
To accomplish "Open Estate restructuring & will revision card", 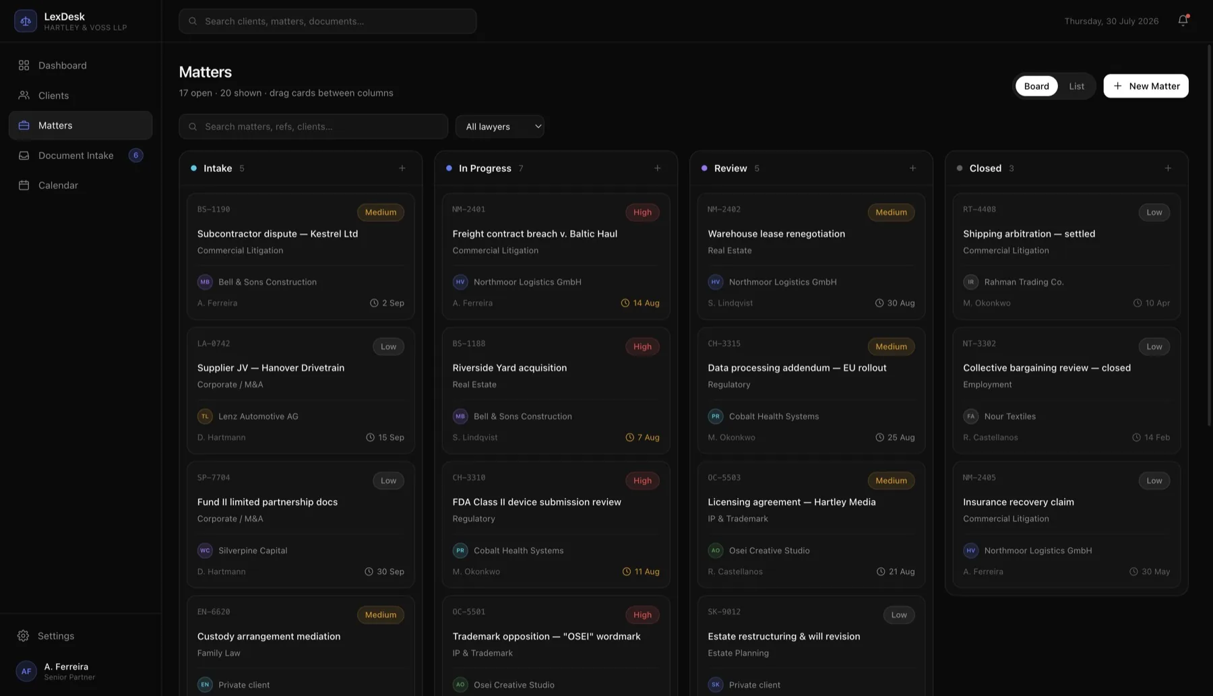I will coord(811,646).
